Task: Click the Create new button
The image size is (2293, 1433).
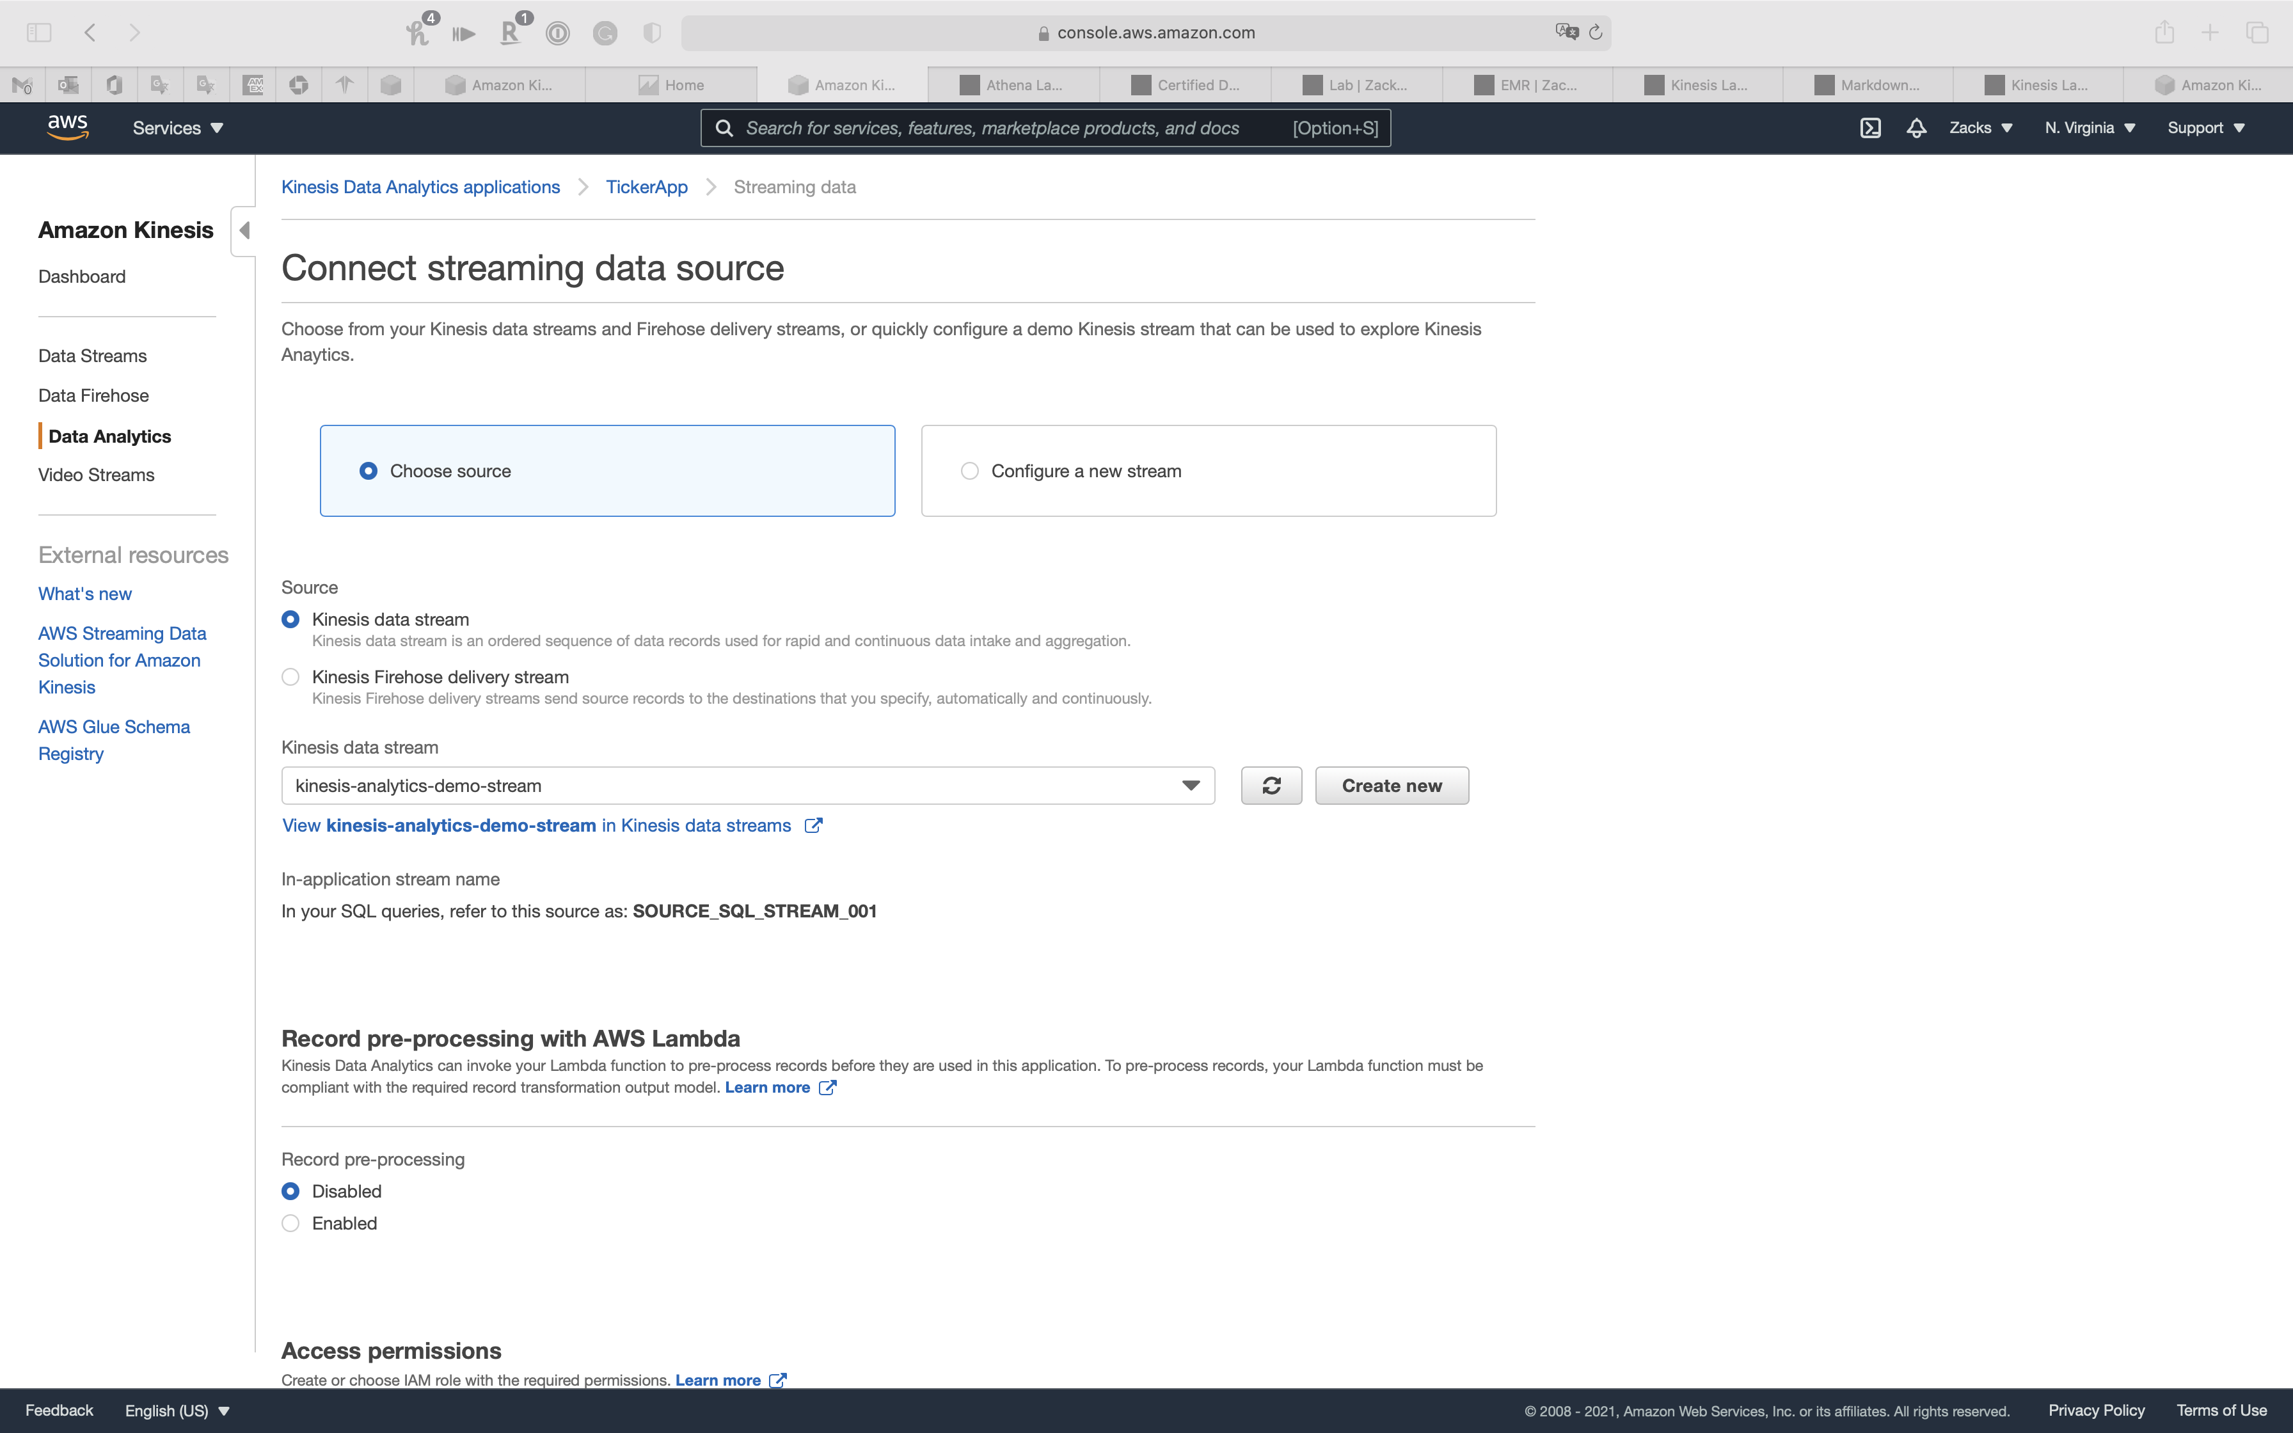Action: tap(1391, 786)
